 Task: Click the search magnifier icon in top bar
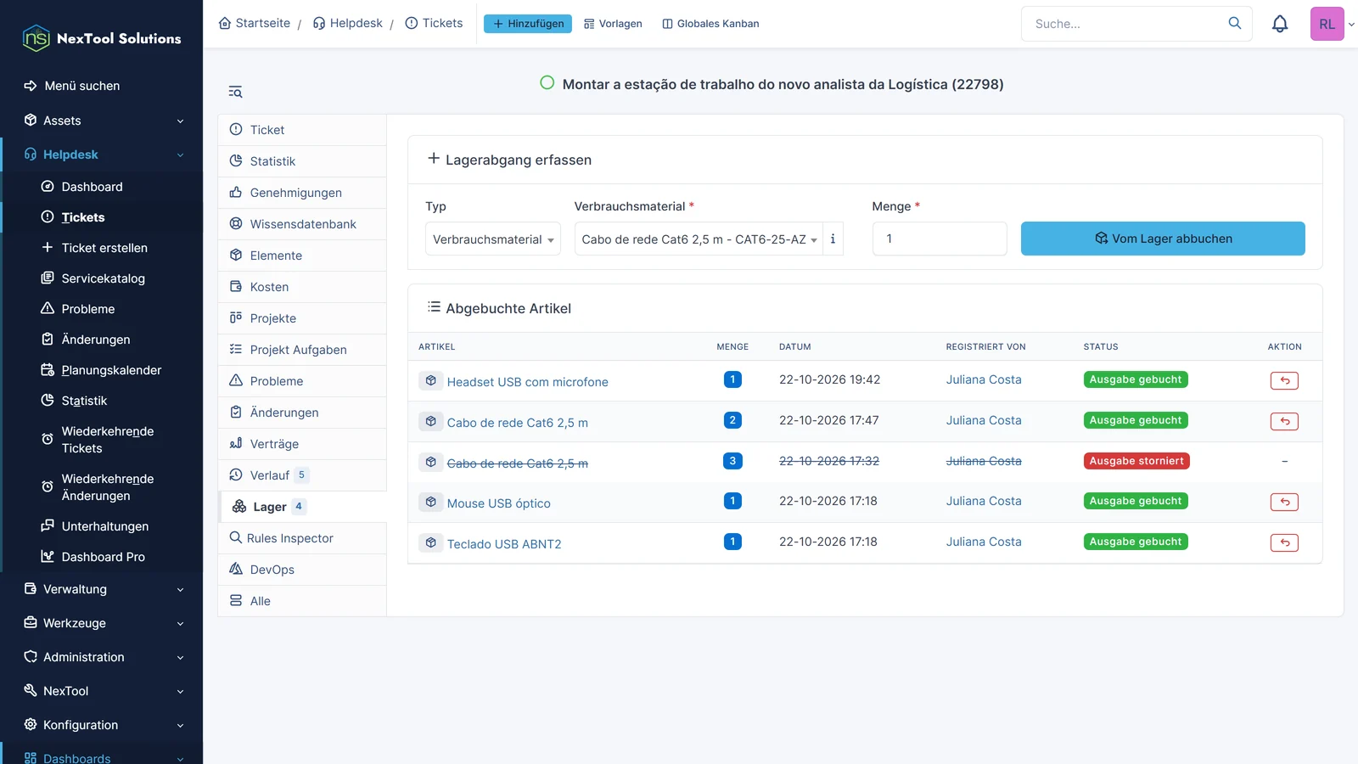pyautogui.click(x=1235, y=23)
